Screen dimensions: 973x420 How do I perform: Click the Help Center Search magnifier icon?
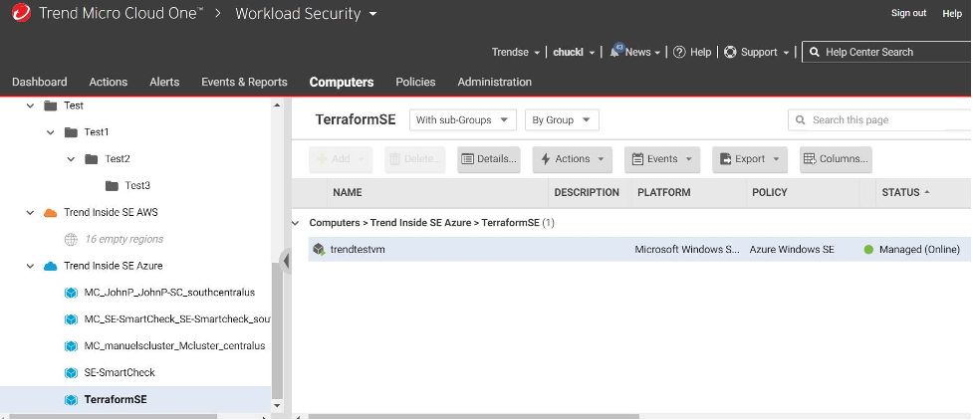click(x=814, y=52)
